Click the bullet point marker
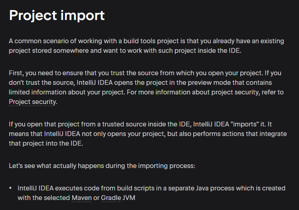Image resolution: width=299 pixels, height=210 pixels. [11, 188]
